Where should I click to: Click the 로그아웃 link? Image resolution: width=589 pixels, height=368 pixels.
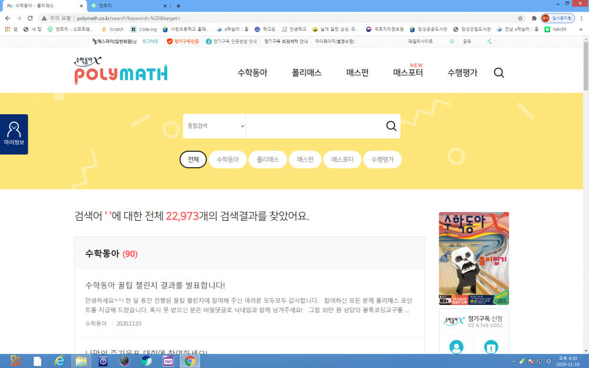click(x=150, y=41)
